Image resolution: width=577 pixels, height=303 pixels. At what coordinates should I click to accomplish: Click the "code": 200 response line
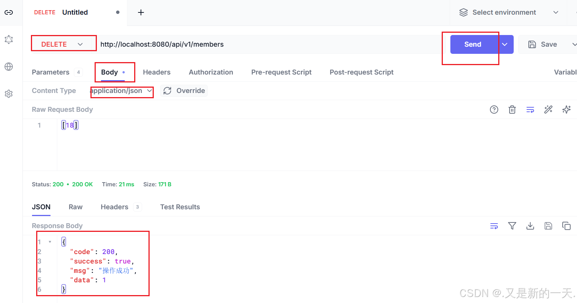point(94,252)
